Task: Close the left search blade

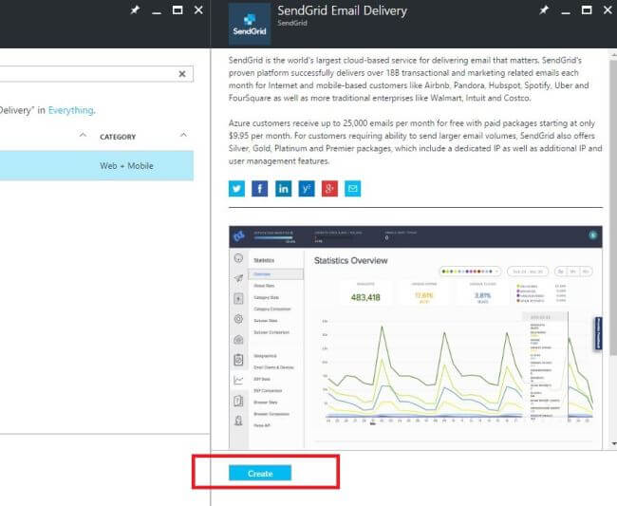Action: (198, 9)
